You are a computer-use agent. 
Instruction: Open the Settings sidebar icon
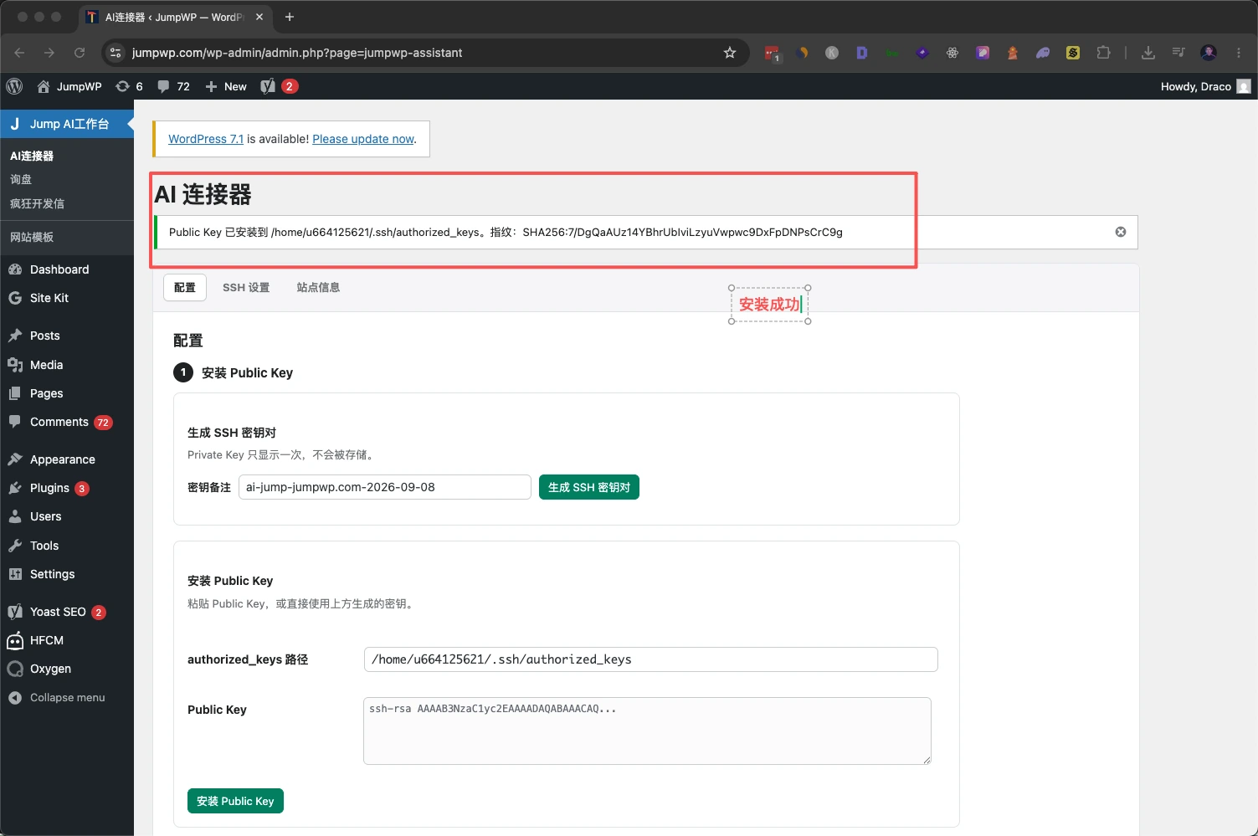tap(15, 574)
